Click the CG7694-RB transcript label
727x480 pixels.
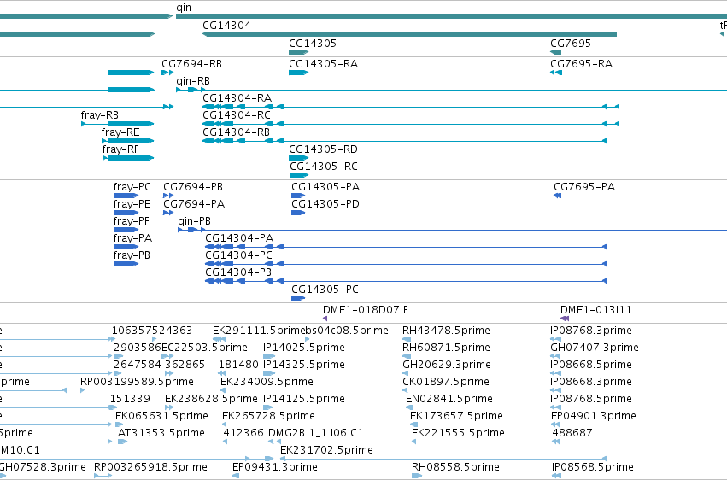[191, 63]
